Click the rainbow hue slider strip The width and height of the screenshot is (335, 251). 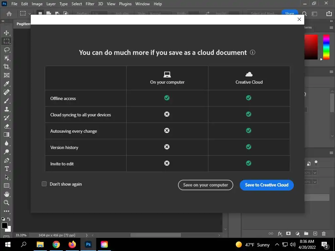(326, 47)
